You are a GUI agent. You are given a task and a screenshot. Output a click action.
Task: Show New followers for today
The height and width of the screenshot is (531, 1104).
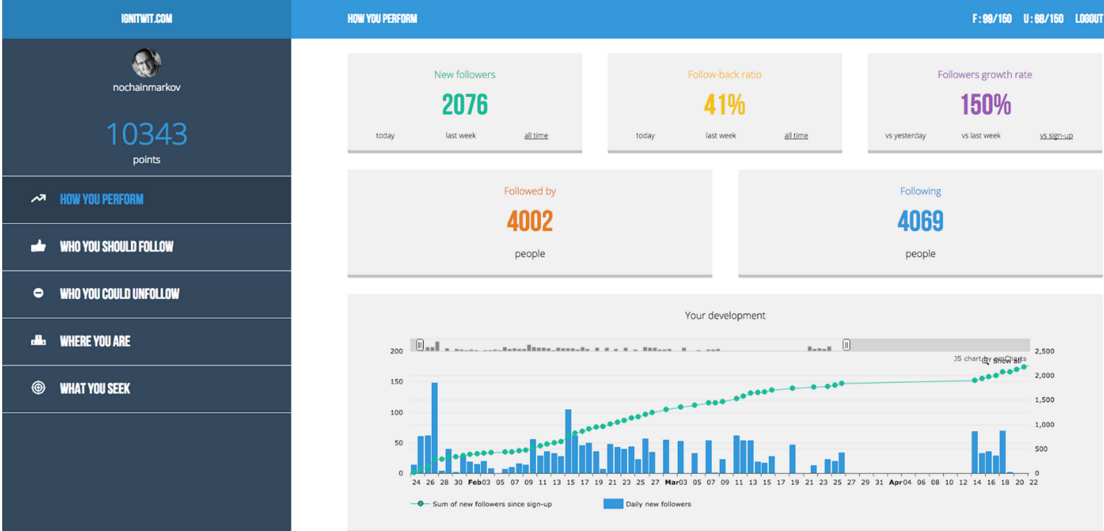(x=385, y=135)
